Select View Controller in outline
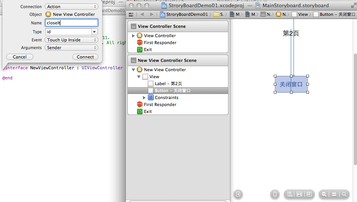Viewport: 357px width, 202px height. (x=160, y=36)
